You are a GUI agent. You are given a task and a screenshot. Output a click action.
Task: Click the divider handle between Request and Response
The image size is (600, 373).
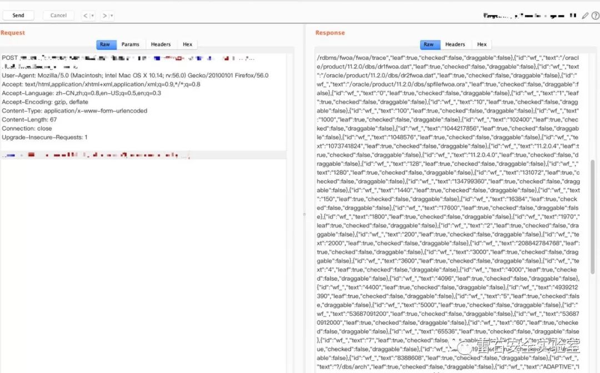(304, 214)
